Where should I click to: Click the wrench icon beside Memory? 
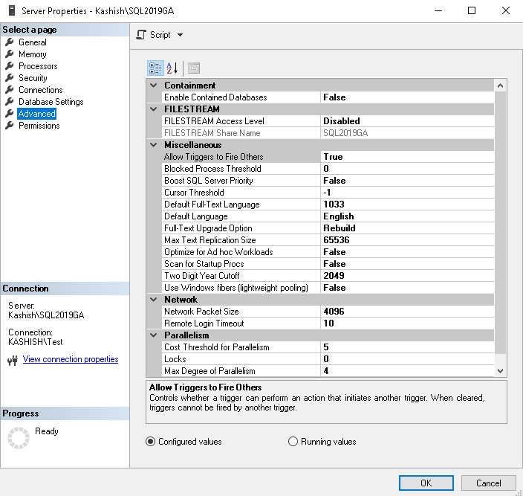(10, 54)
